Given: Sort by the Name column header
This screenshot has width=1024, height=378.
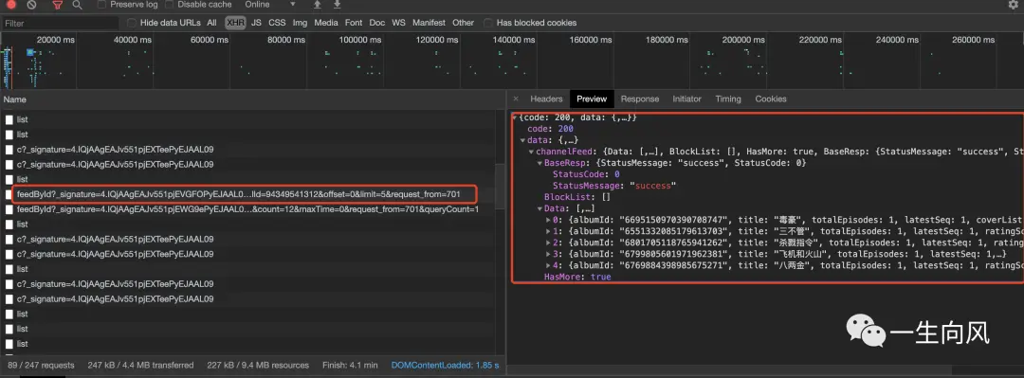Looking at the screenshot, I should point(15,99).
